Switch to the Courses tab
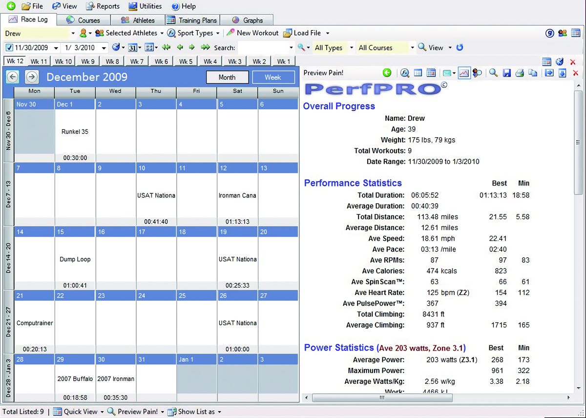The height and width of the screenshot is (418, 586). click(x=83, y=20)
